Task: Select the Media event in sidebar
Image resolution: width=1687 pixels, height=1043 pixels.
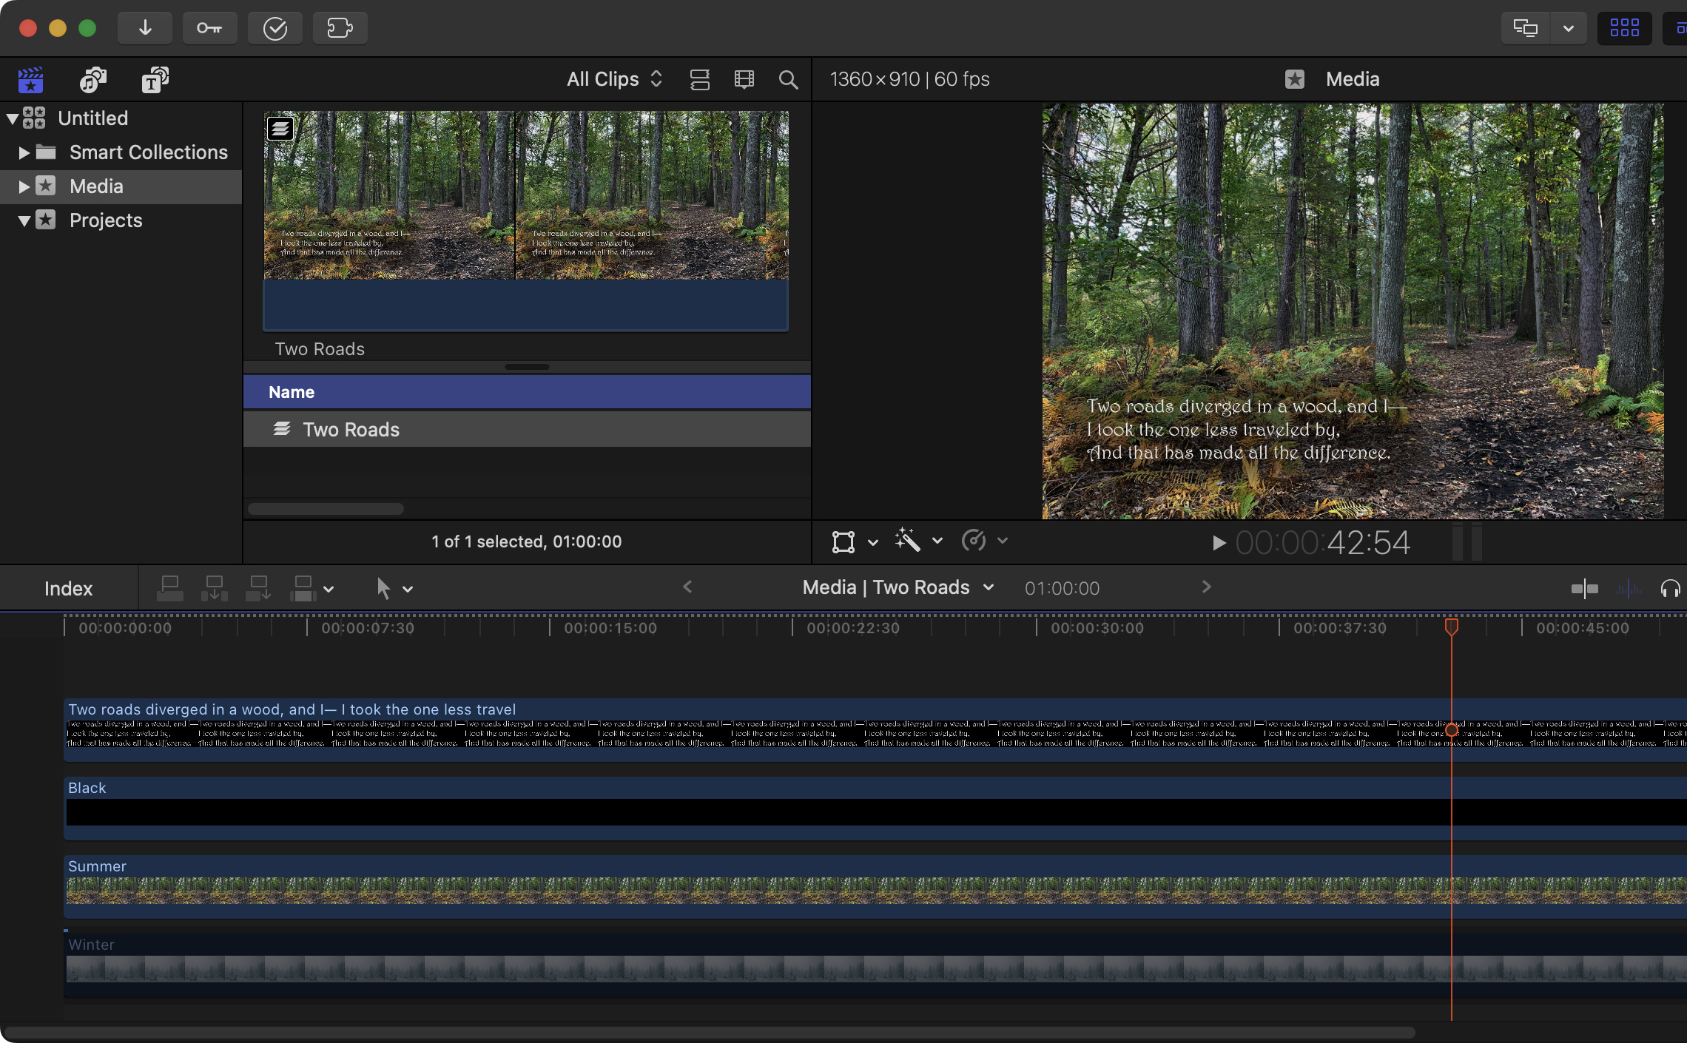Action: (x=96, y=186)
